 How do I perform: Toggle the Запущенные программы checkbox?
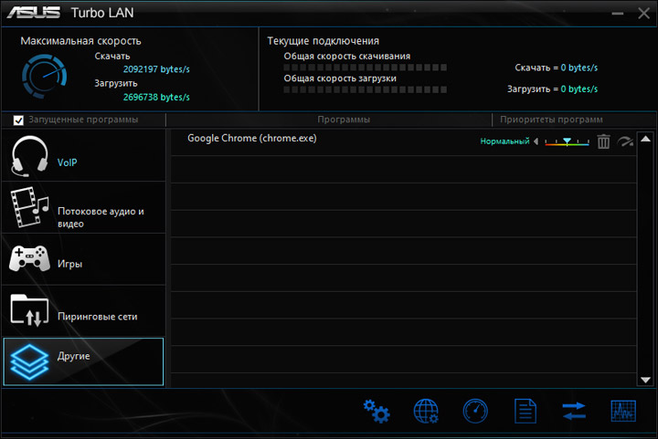click(18, 120)
